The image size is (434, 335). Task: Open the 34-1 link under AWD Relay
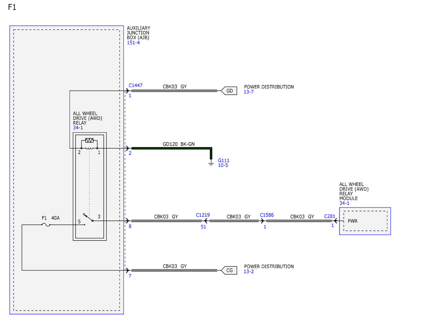(78, 128)
